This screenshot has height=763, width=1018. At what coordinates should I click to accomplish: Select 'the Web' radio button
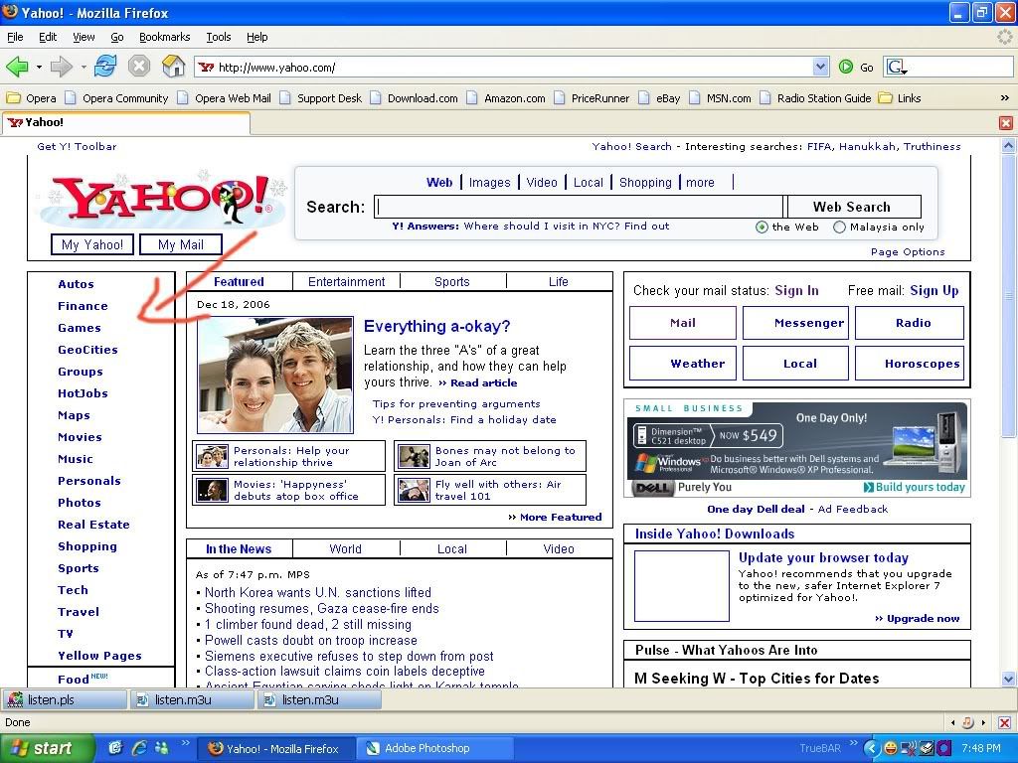(762, 228)
